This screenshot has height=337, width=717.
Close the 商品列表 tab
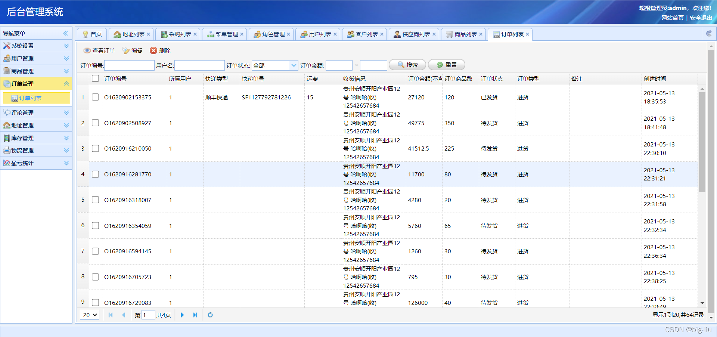coord(481,34)
